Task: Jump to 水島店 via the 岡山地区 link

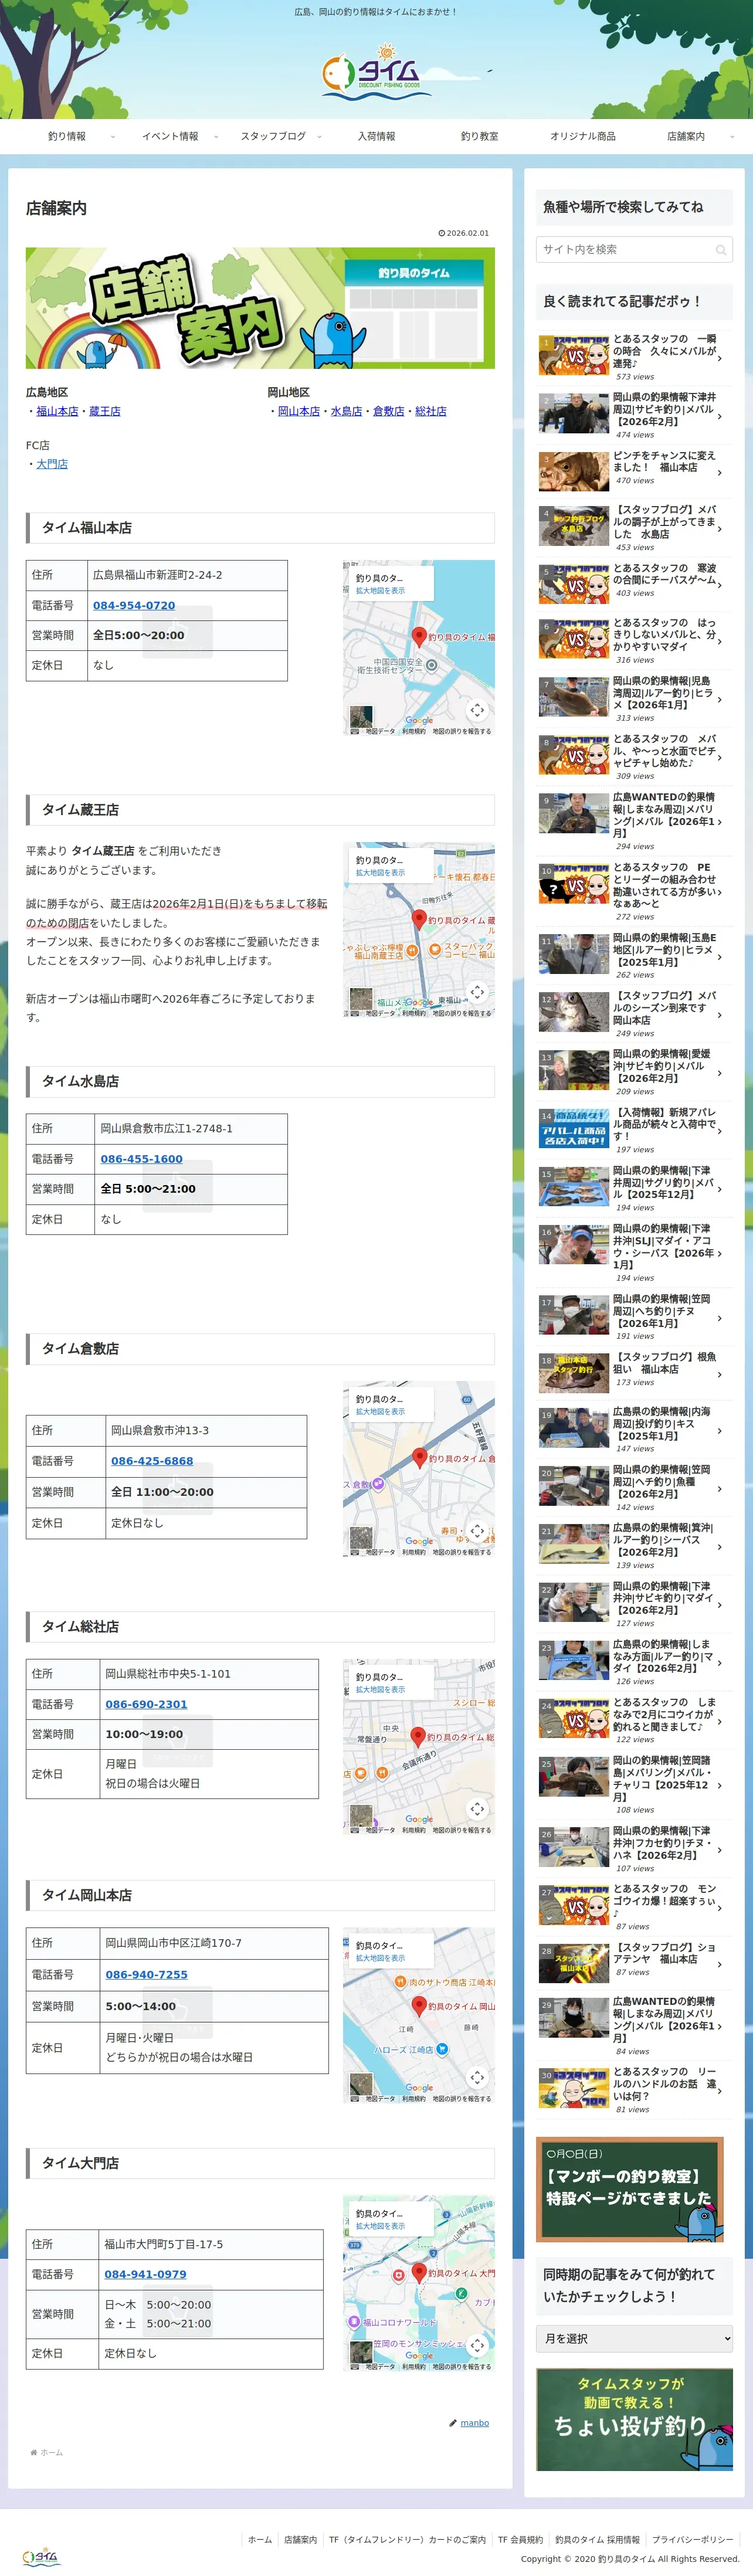Action: coord(346,411)
